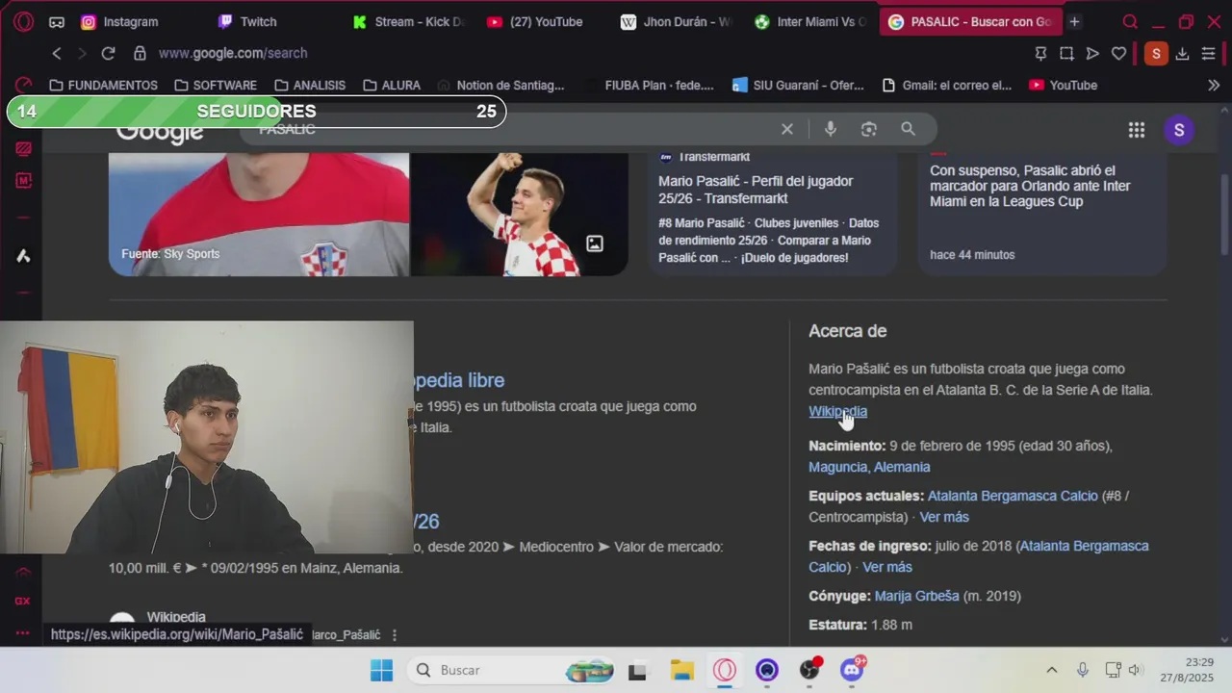Open the sidebar three-dot more menu

coord(23,632)
